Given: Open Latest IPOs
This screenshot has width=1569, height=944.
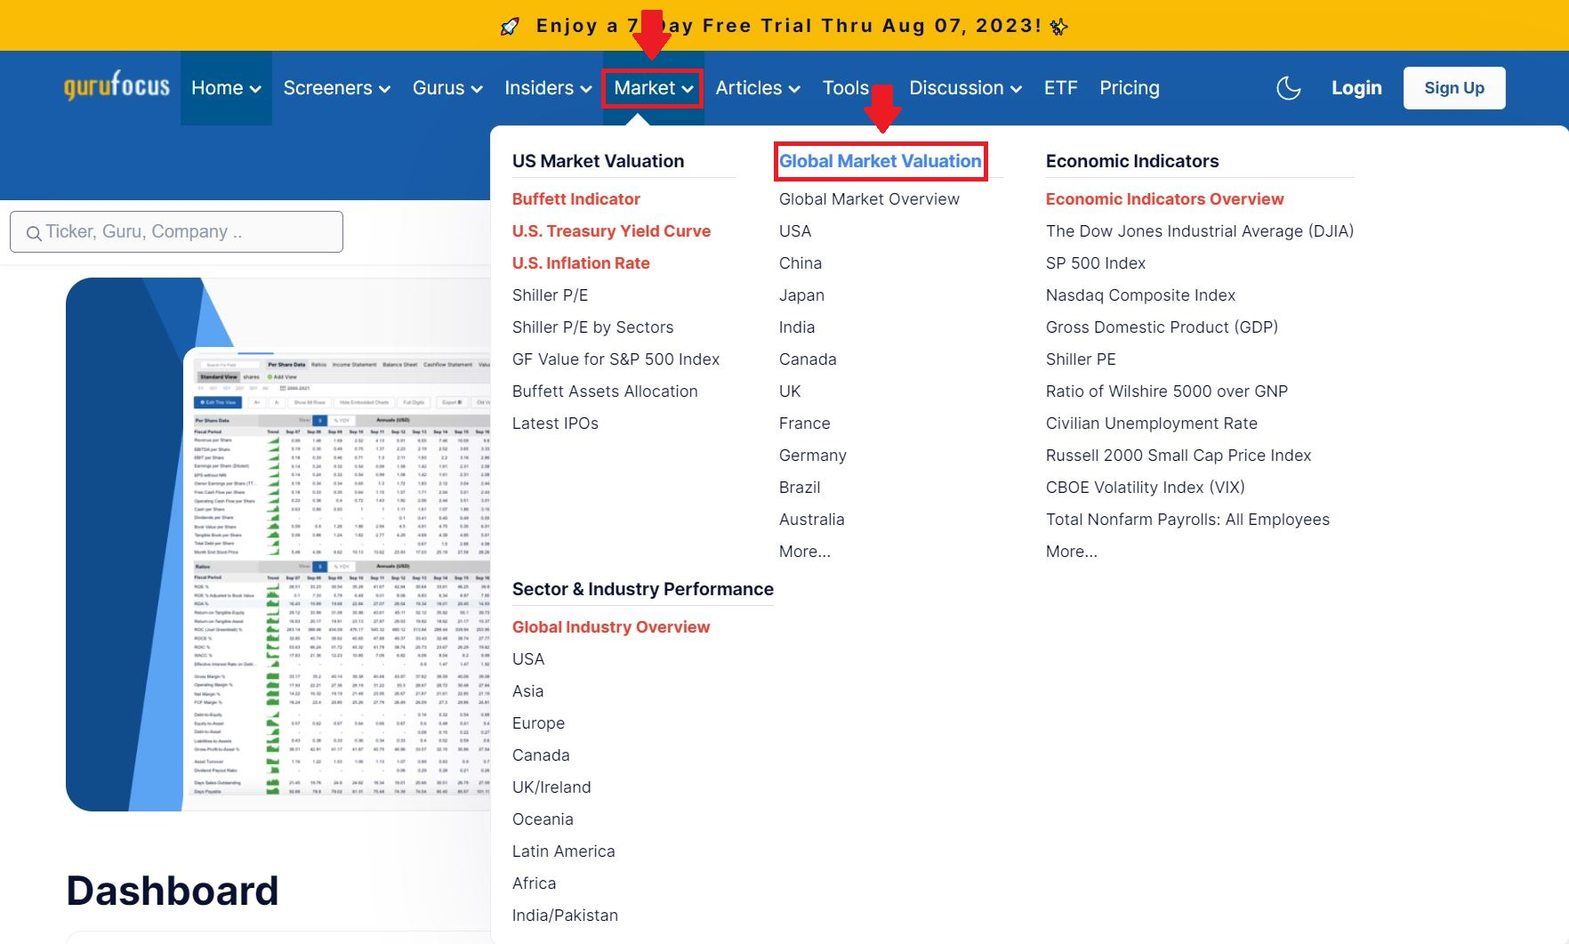Looking at the screenshot, I should (555, 424).
